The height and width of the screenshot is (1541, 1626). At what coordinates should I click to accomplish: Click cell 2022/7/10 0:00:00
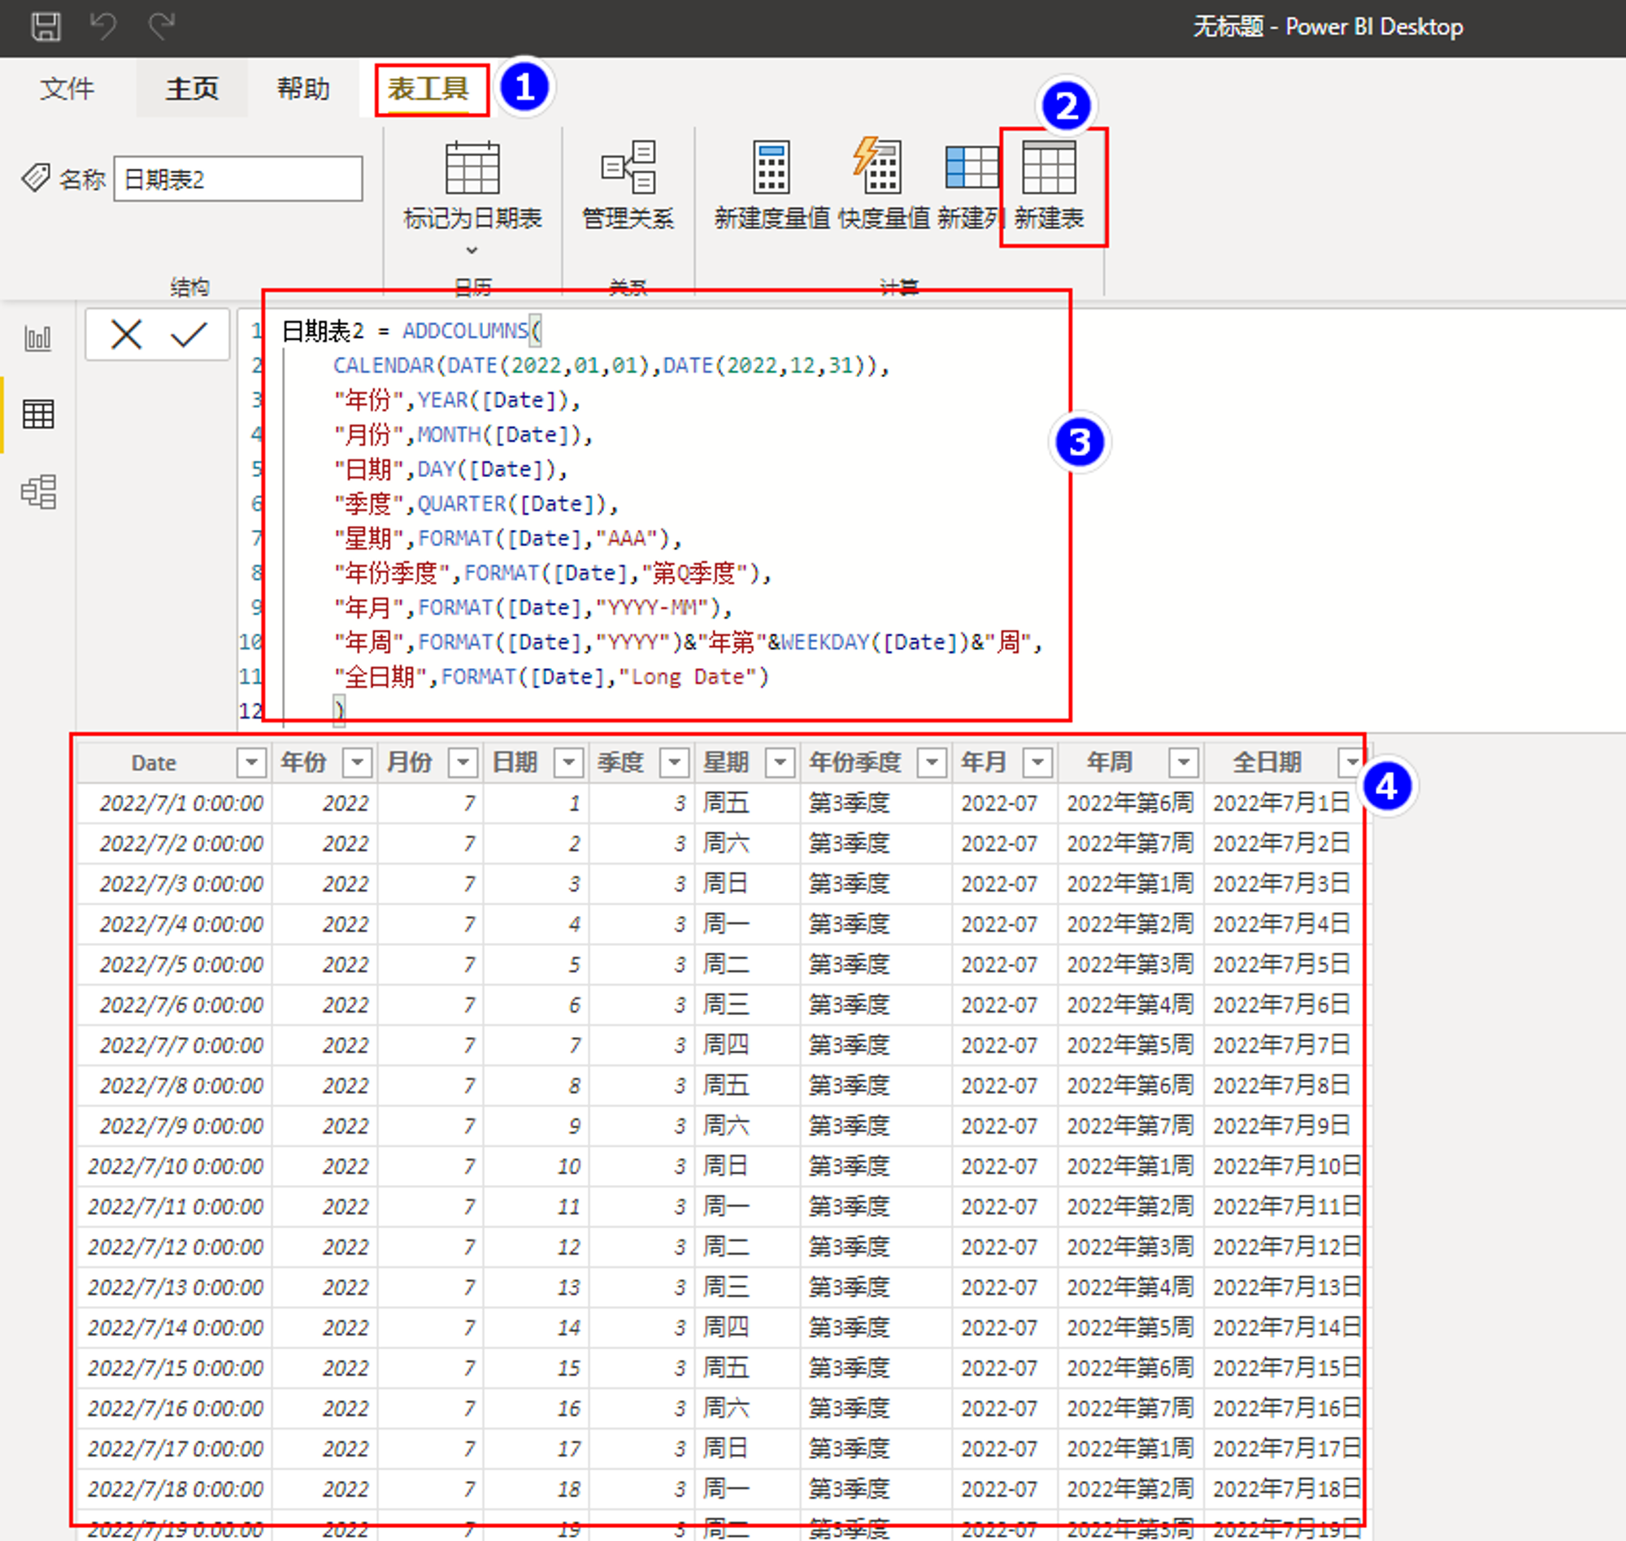click(175, 1166)
